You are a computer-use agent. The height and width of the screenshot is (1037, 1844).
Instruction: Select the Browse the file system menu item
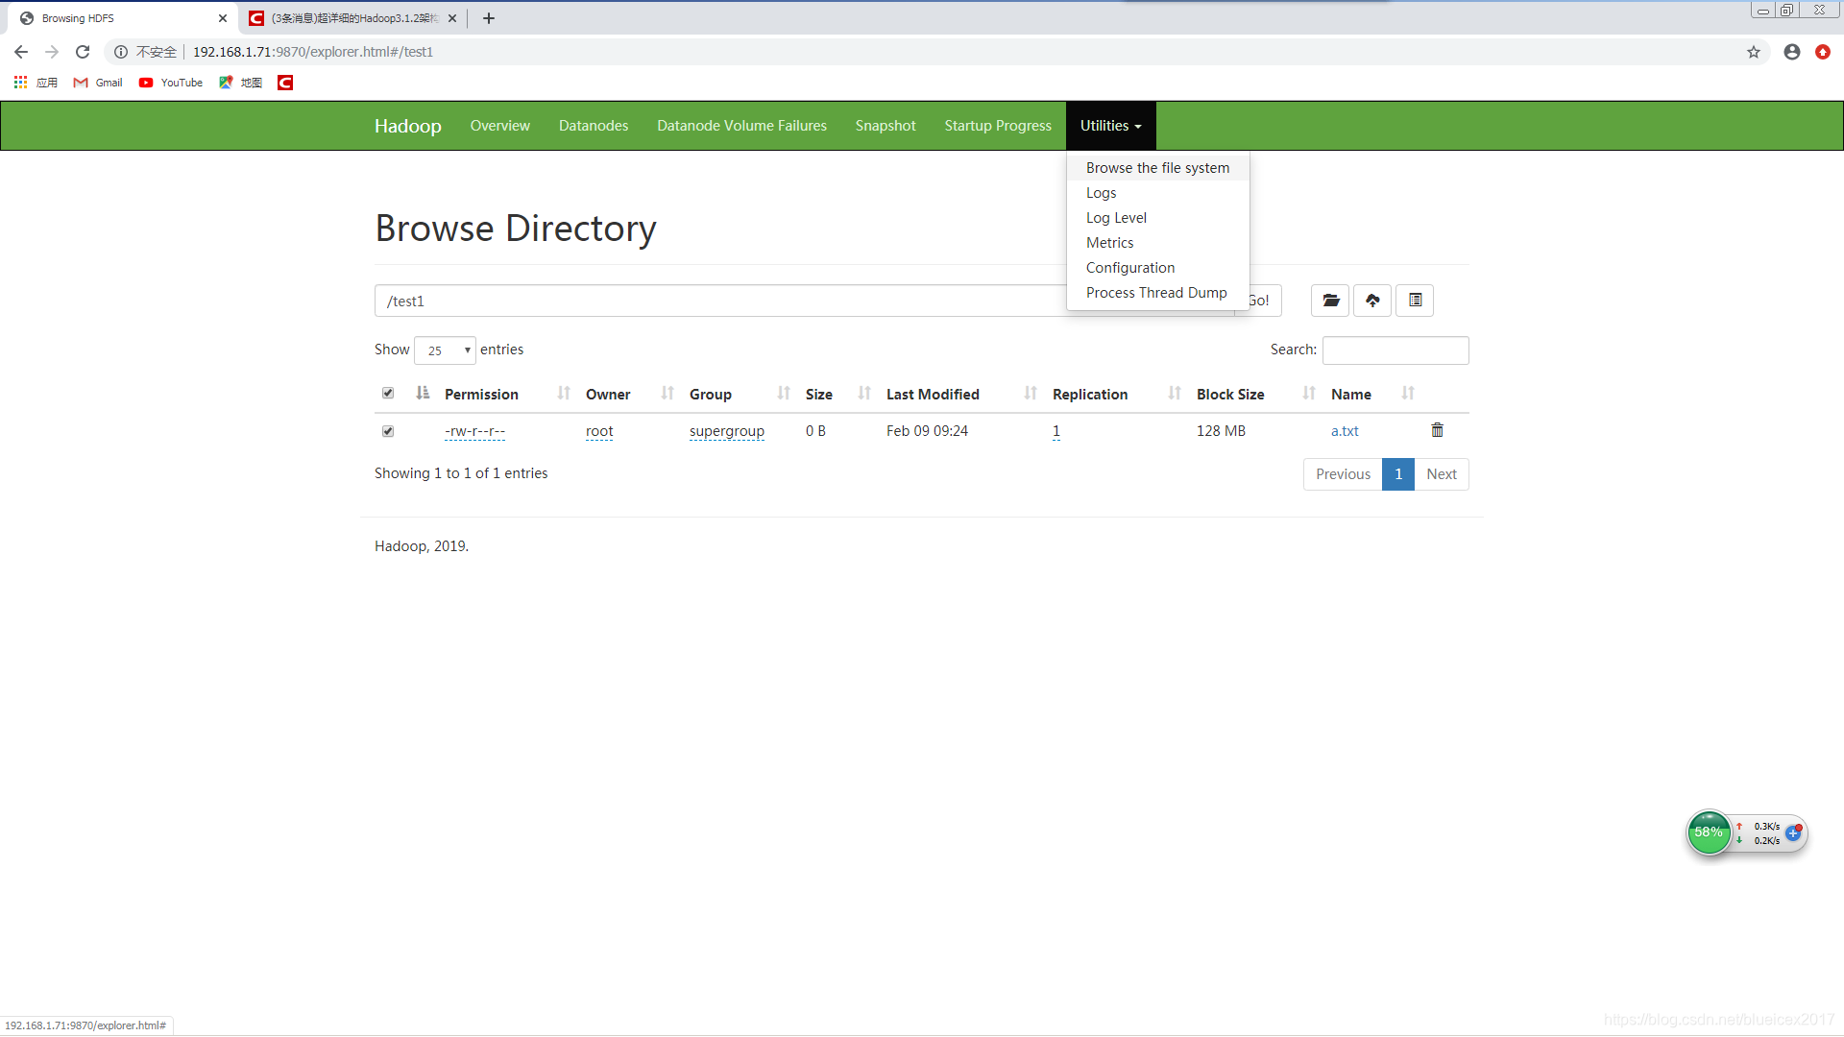click(1156, 166)
